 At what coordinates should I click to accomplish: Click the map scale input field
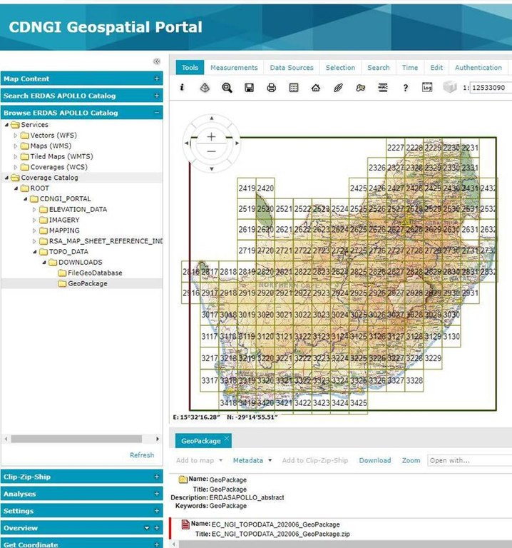coord(489,88)
